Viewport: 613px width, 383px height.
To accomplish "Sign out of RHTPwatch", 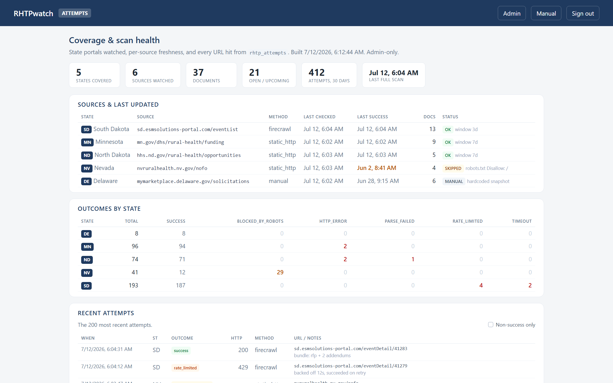I will pyautogui.click(x=583, y=13).
